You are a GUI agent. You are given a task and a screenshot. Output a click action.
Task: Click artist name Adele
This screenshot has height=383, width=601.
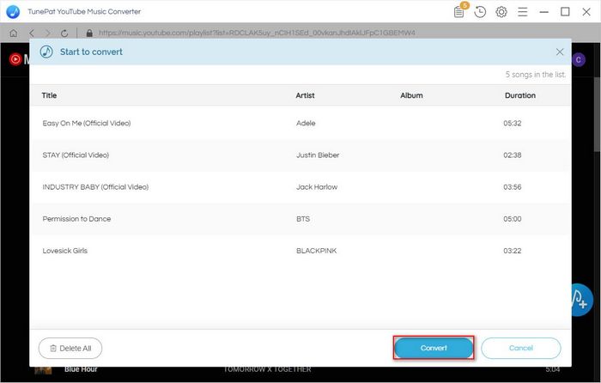306,123
